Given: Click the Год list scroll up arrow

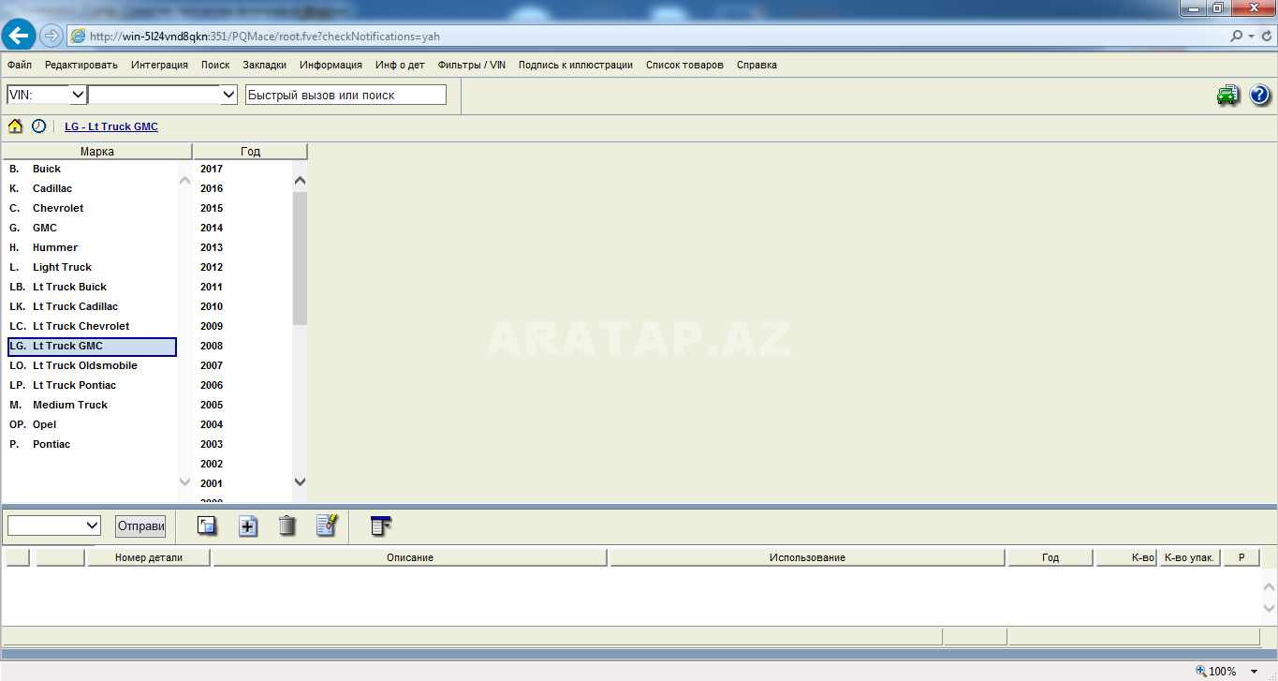Looking at the screenshot, I should pos(300,180).
